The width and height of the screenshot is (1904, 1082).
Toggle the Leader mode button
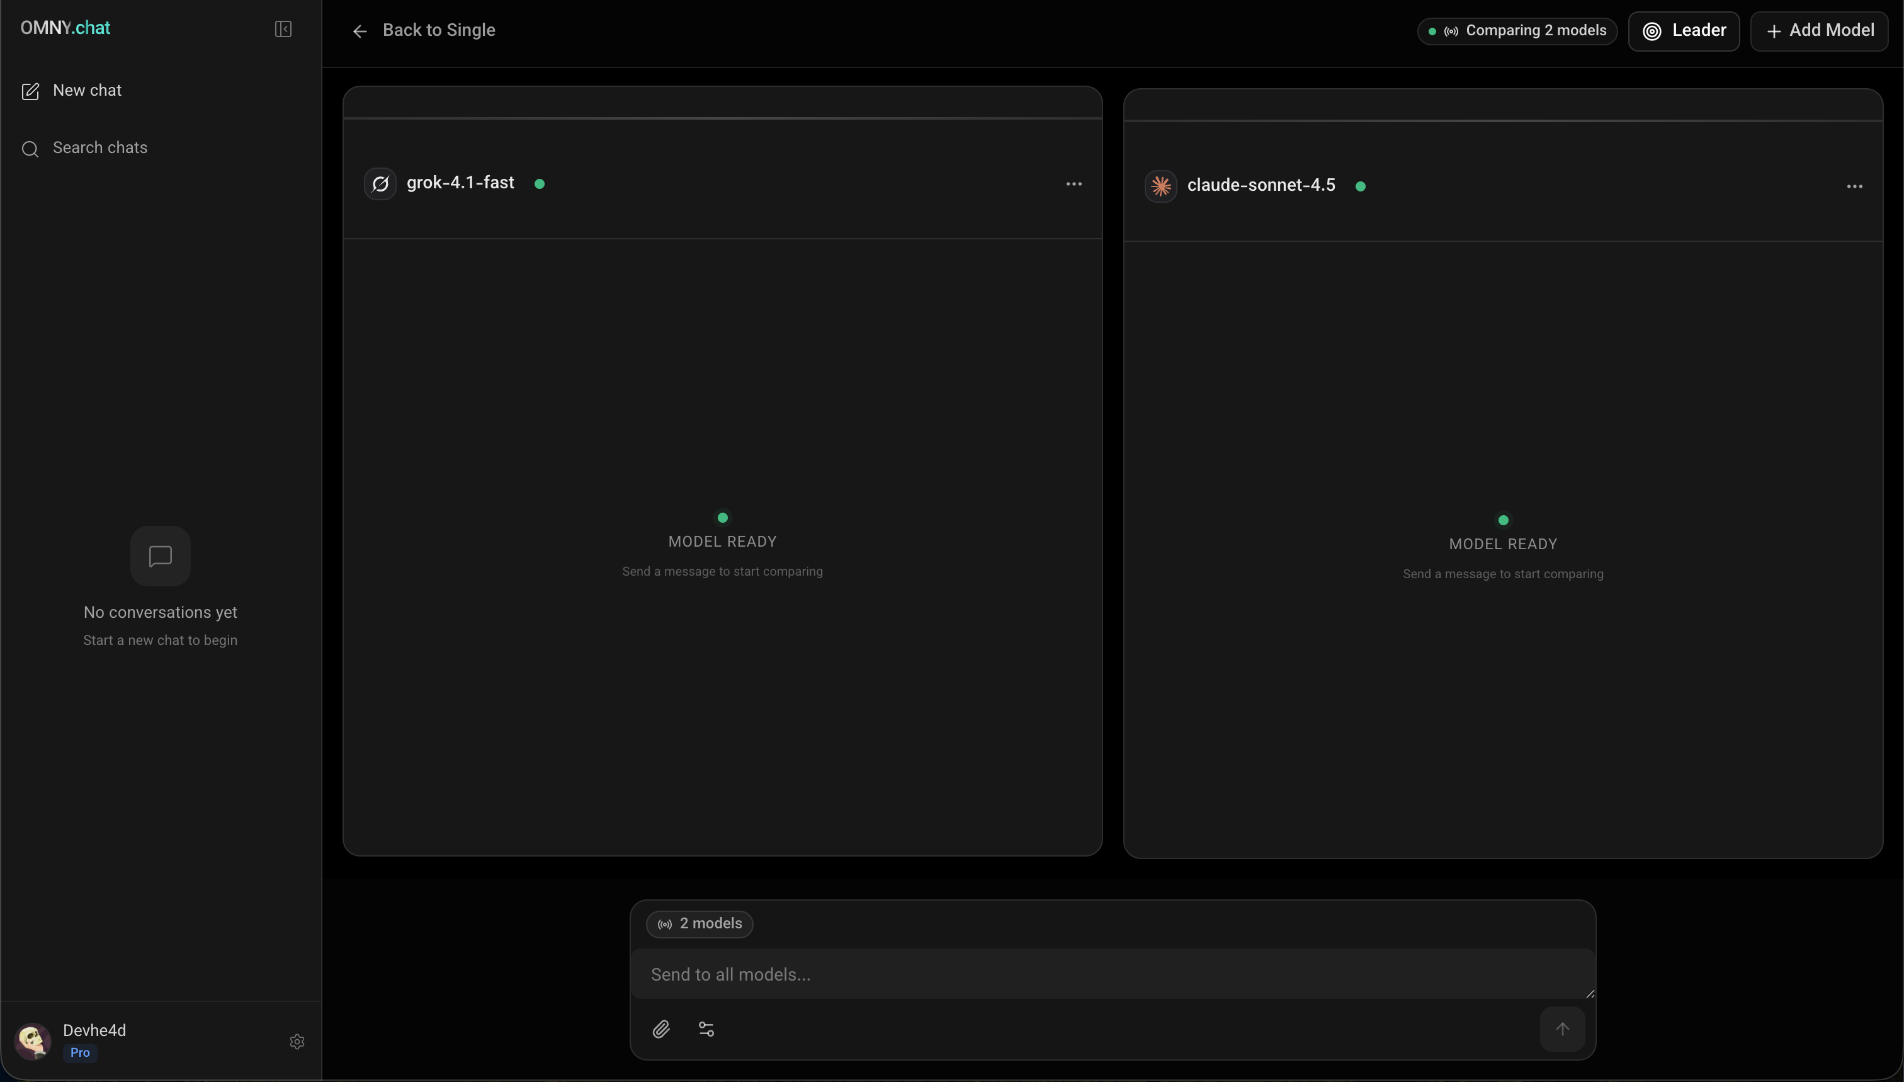pyautogui.click(x=1684, y=30)
